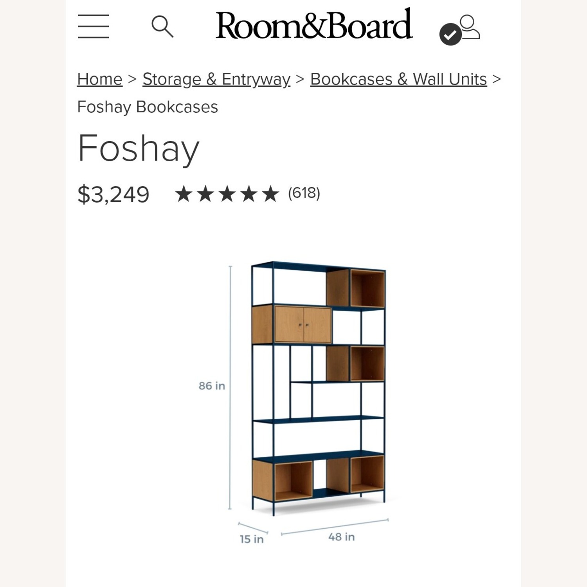Select the fifth rating star
The image size is (587, 587).
[x=270, y=194]
